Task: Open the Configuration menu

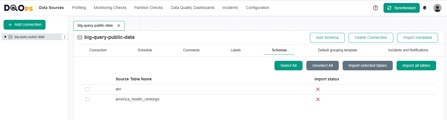Action: tap(258, 8)
